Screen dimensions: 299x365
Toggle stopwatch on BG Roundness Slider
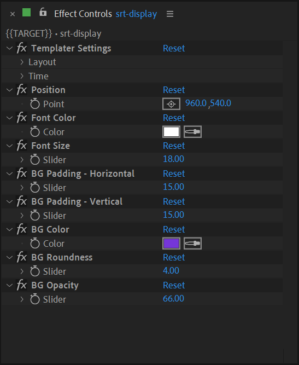pyautogui.click(x=35, y=271)
